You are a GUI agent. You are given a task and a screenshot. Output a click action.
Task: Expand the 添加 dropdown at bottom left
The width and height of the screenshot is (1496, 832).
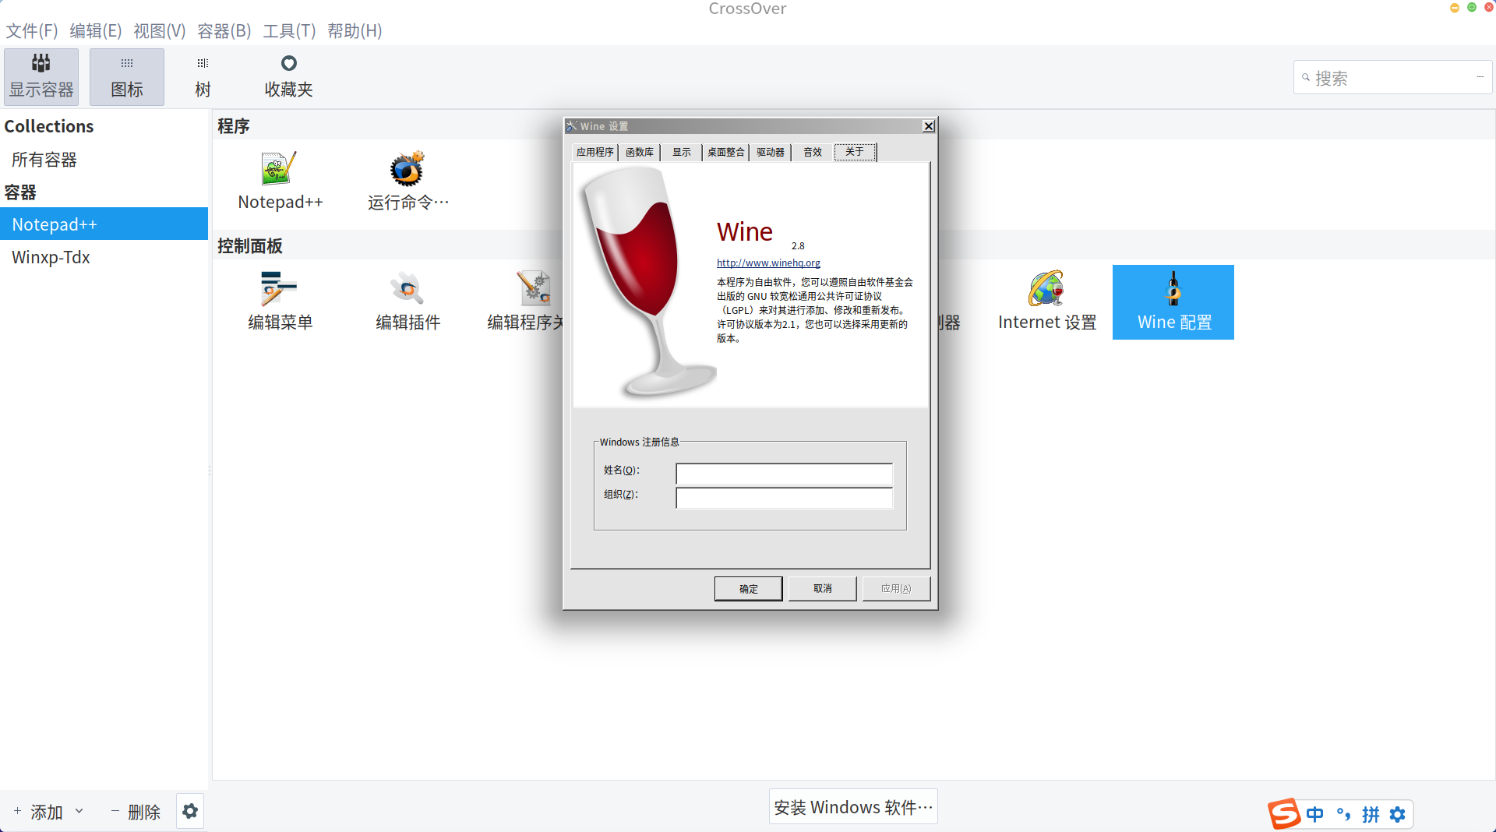pyautogui.click(x=79, y=811)
